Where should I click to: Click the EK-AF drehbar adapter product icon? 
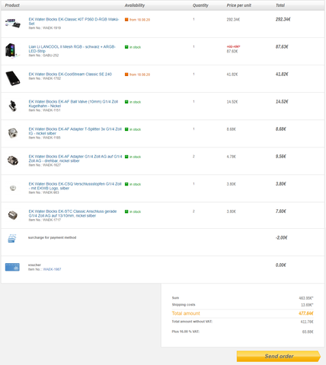click(x=13, y=160)
